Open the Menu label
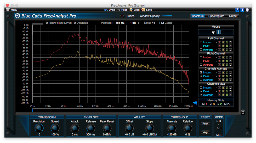Screen dimensions: 256x143 [14, 10]
